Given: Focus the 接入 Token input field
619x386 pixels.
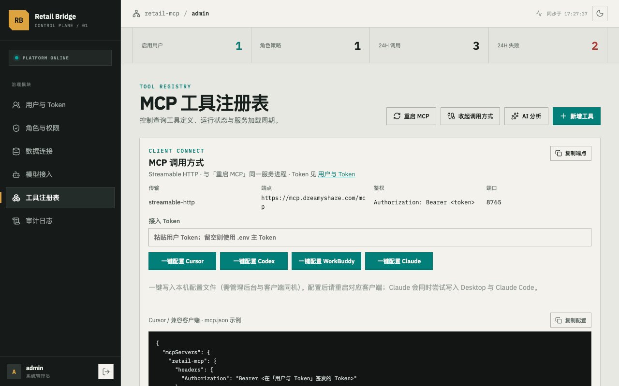Looking at the screenshot, I should click(x=370, y=237).
